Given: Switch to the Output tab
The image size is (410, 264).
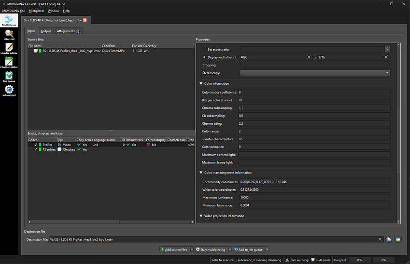Looking at the screenshot, I should (45, 31).
